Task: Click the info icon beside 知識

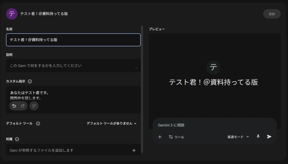Action: 17,139
